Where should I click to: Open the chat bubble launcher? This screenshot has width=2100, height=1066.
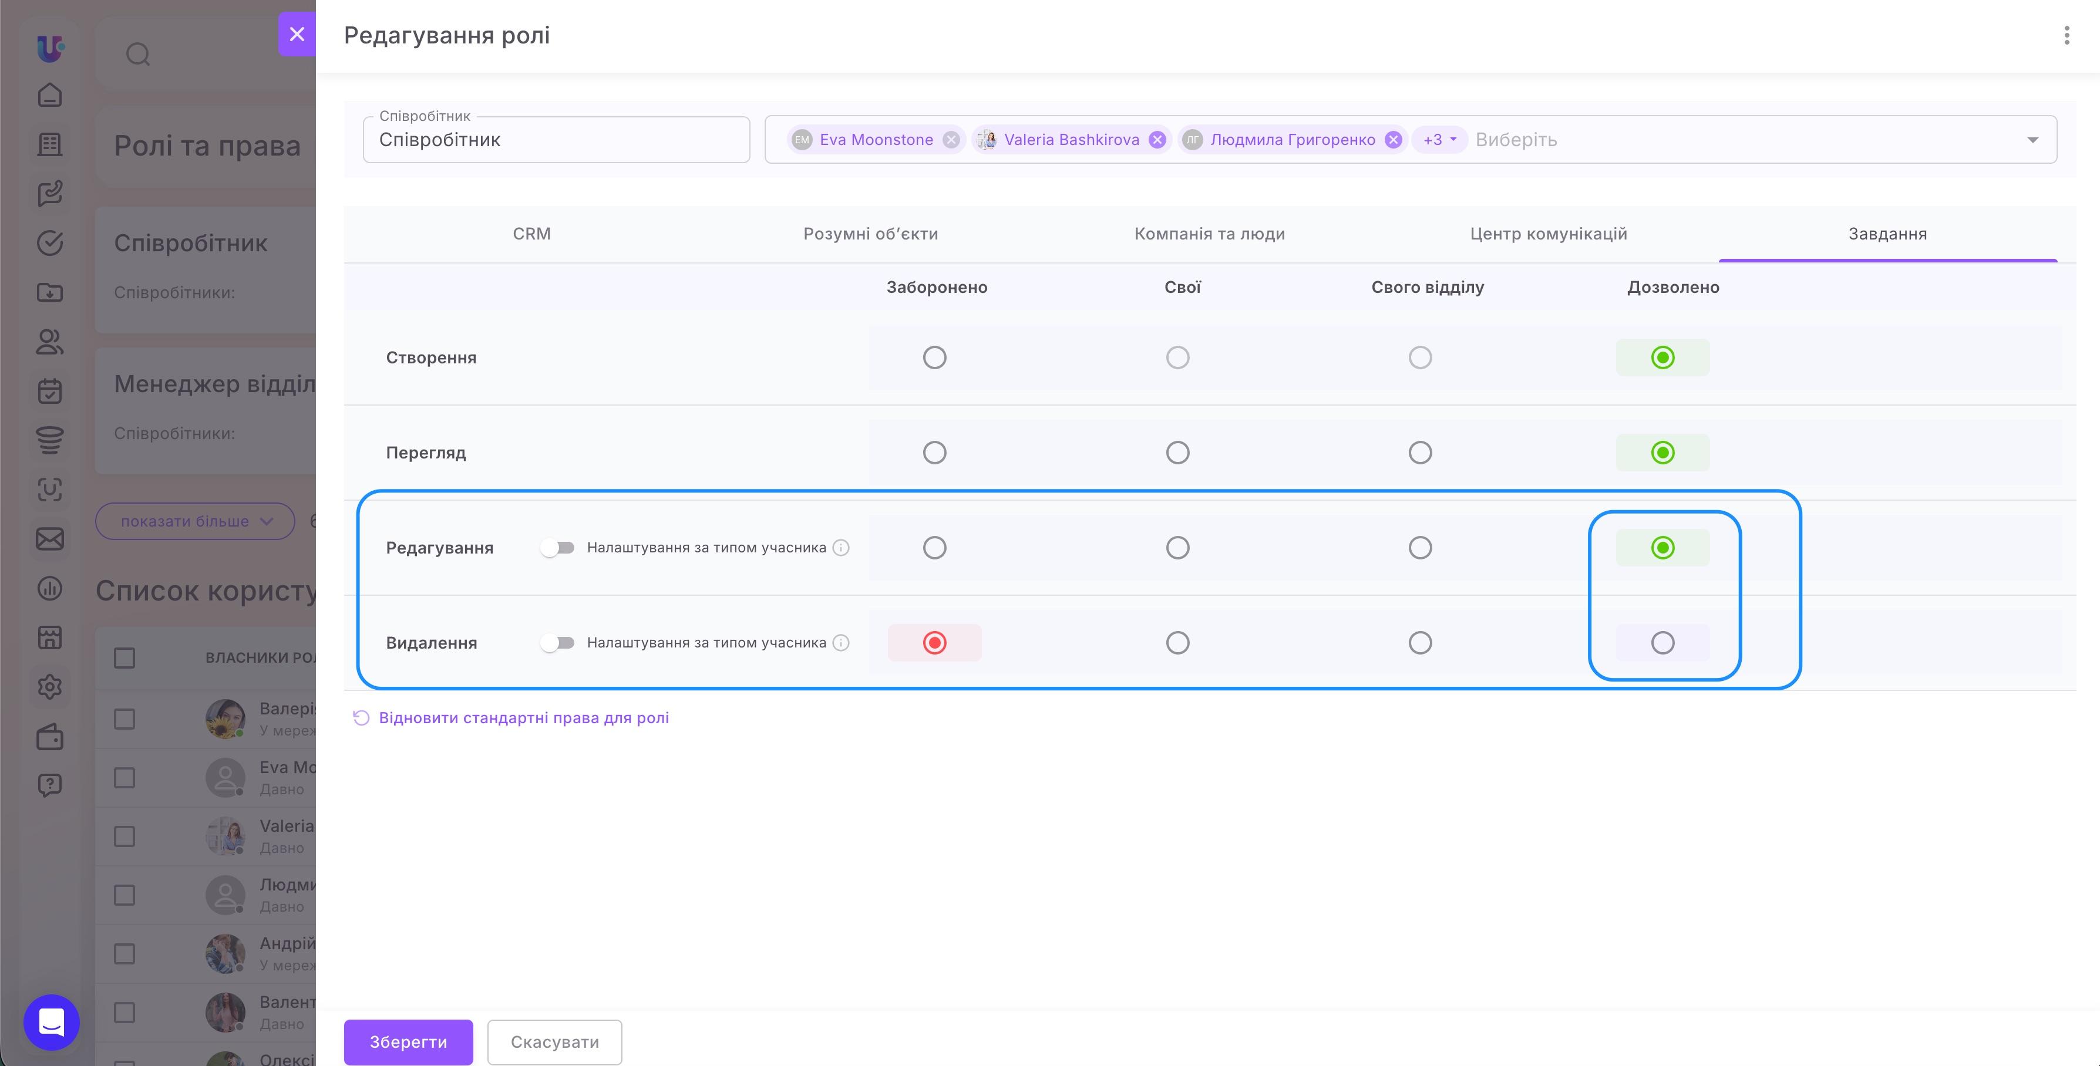[x=51, y=1022]
